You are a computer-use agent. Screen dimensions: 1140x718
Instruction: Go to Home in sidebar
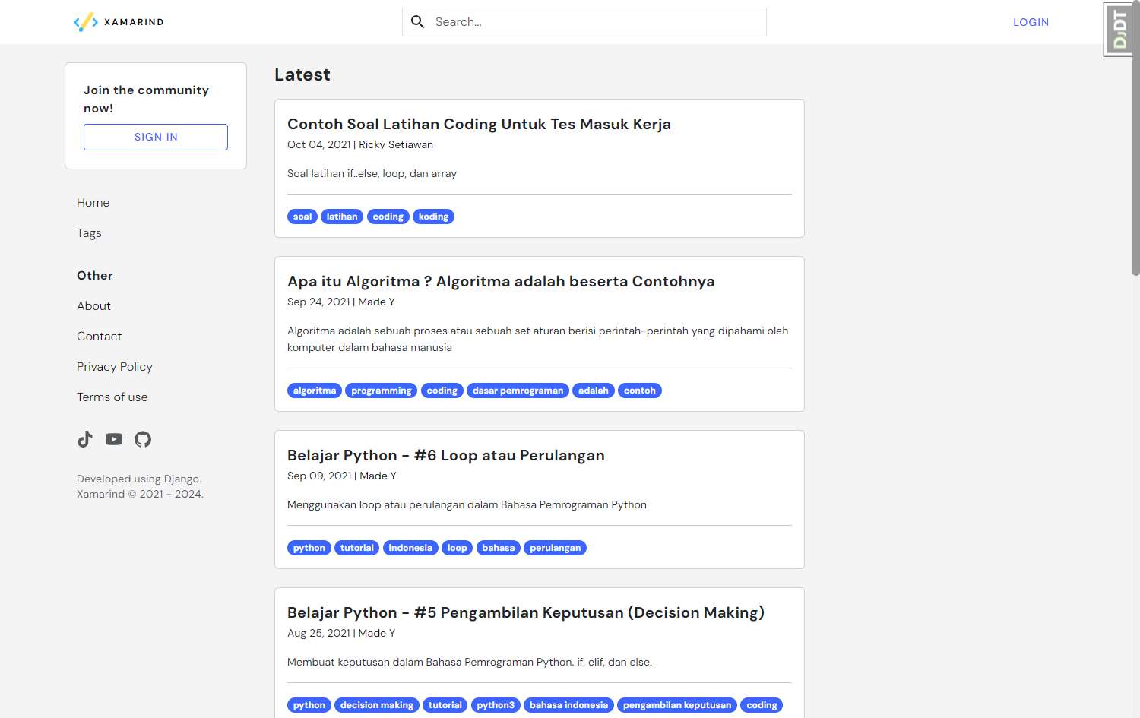[x=93, y=203]
